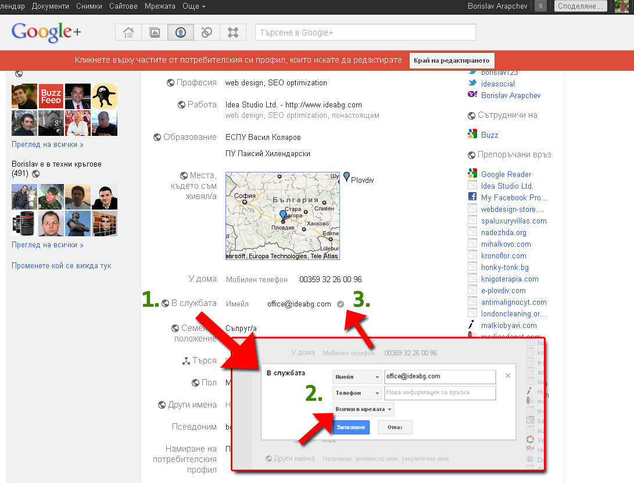Click verified check icon beside office@ideabg.com
Screen dimensions: 634x483
coord(341,304)
